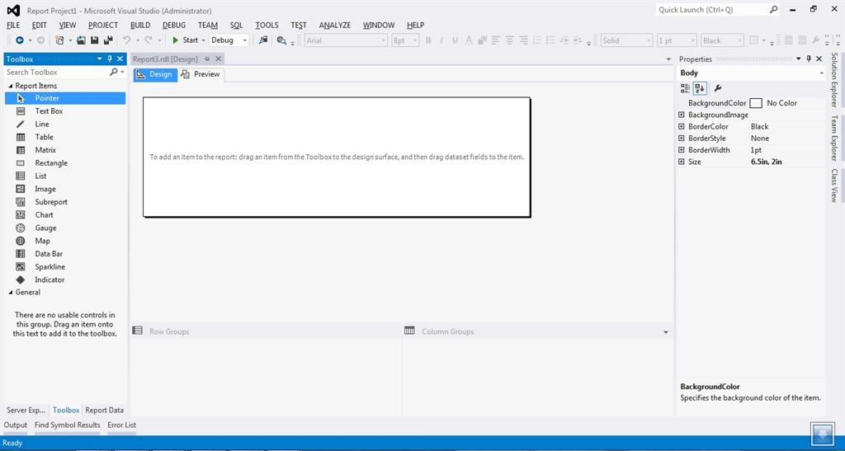This screenshot has height=451, width=845.
Task: Click the report body design surface
Action: click(x=337, y=157)
